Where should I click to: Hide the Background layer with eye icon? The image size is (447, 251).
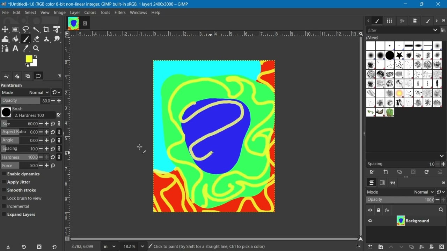370,221
